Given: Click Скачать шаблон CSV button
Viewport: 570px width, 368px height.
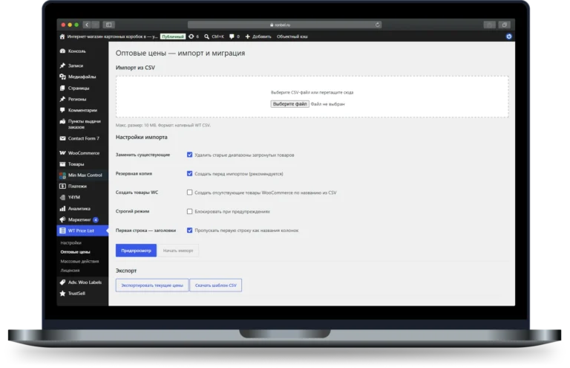Looking at the screenshot, I should (216, 285).
